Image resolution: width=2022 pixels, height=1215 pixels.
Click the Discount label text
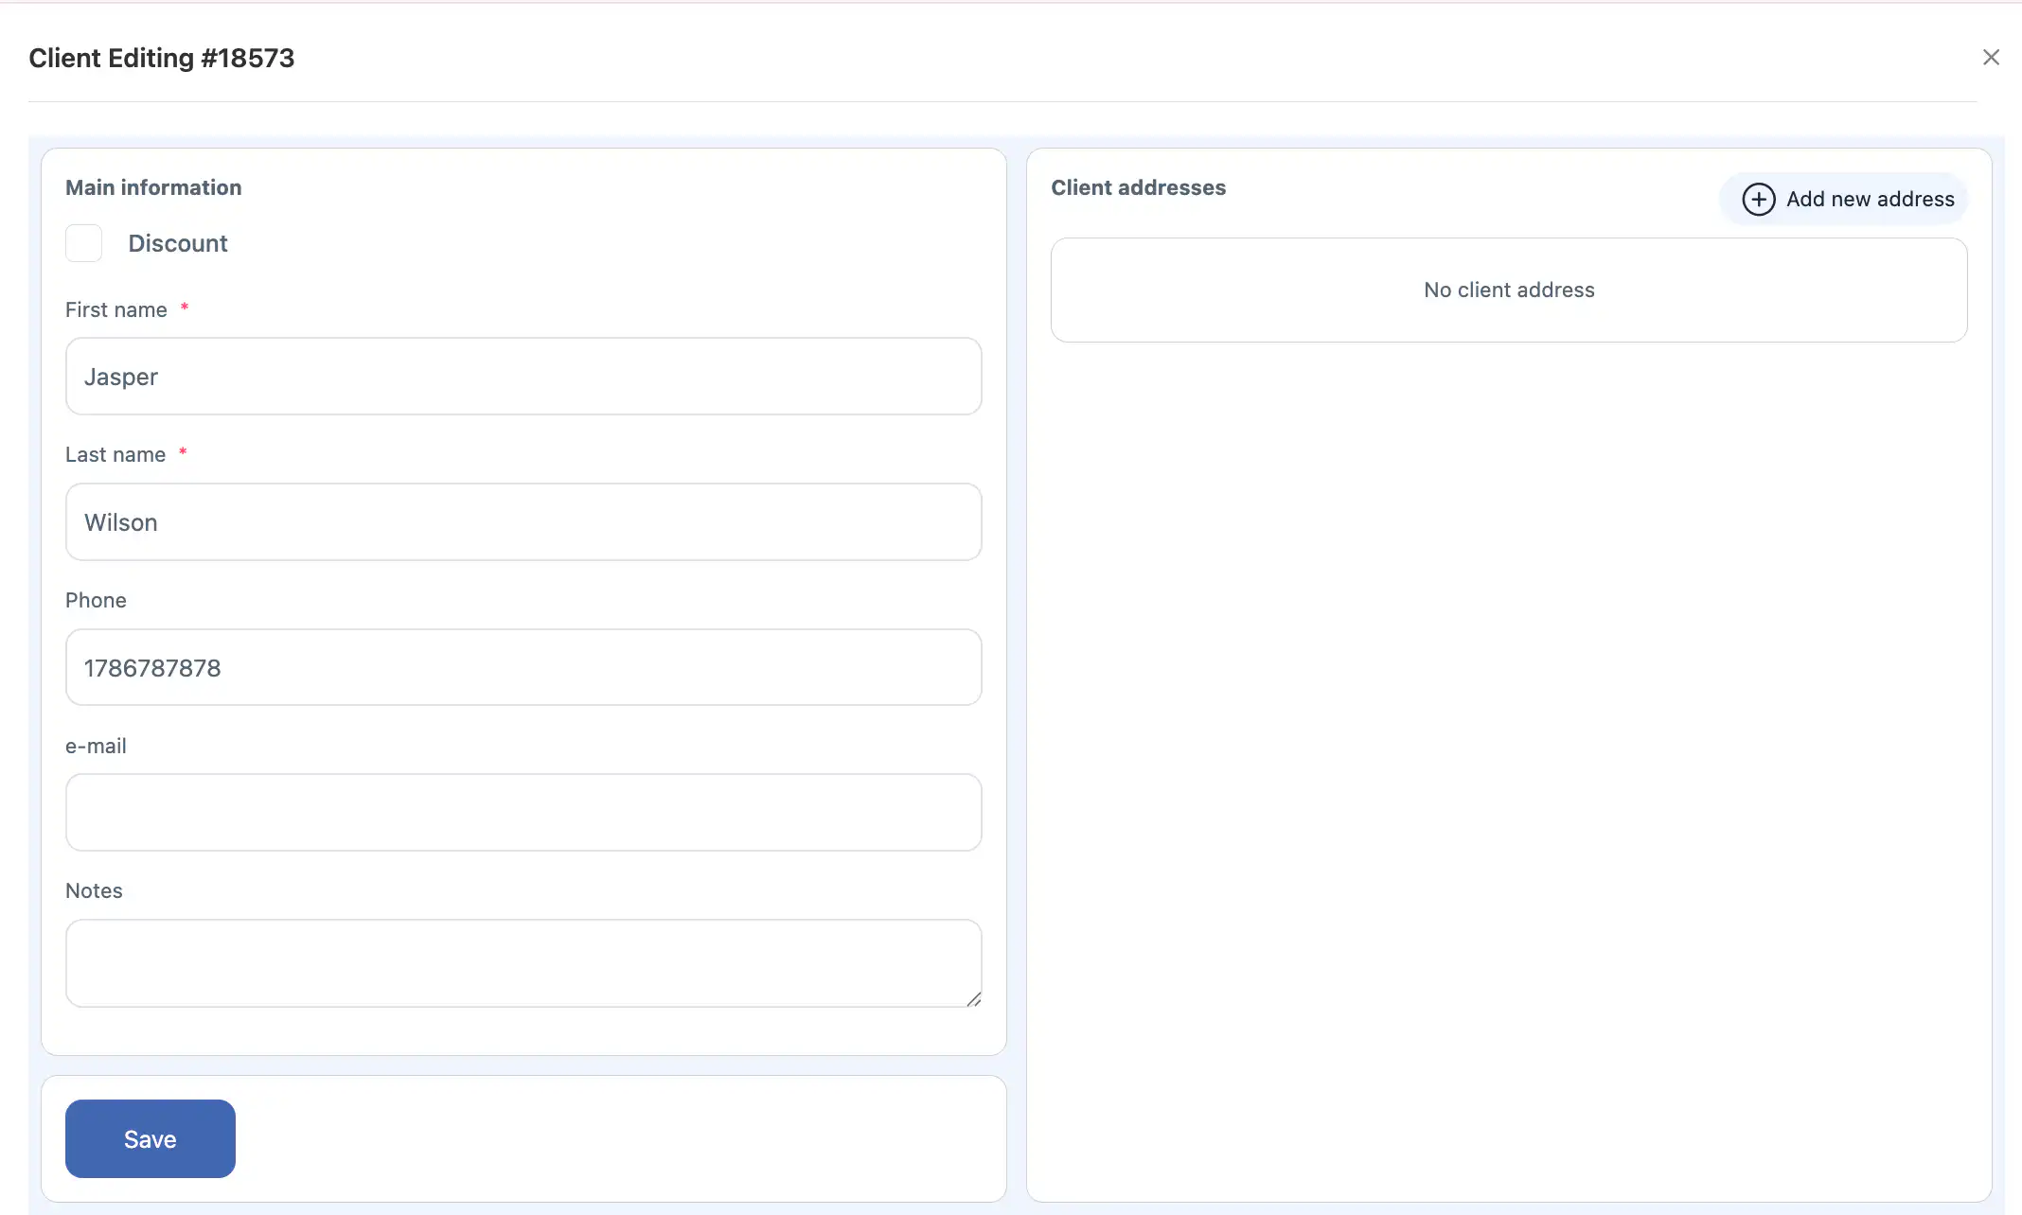(x=178, y=243)
